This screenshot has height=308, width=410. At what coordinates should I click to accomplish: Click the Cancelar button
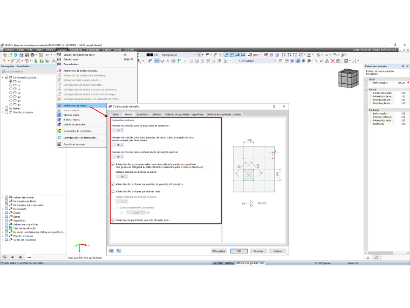point(258,251)
